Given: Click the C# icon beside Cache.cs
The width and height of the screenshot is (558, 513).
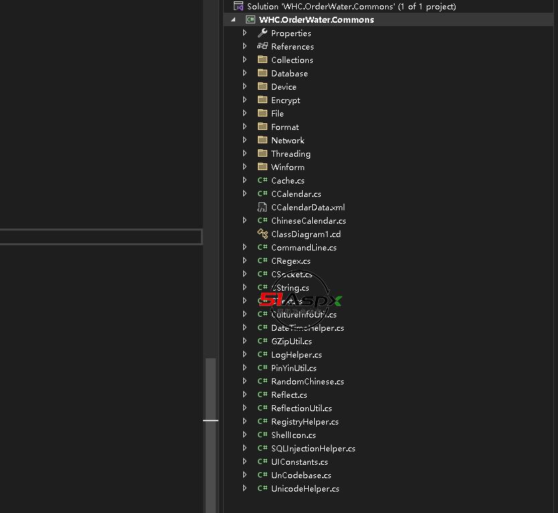Looking at the screenshot, I should (x=263, y=180).
